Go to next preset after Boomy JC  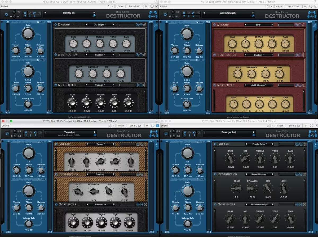[94, 13]
